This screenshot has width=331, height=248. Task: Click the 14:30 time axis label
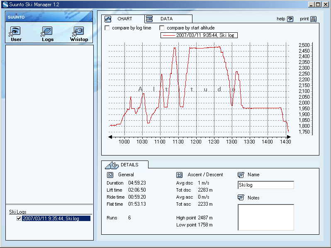coord(285,141)
